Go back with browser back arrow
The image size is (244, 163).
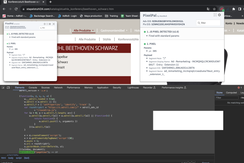coord(4,8)
